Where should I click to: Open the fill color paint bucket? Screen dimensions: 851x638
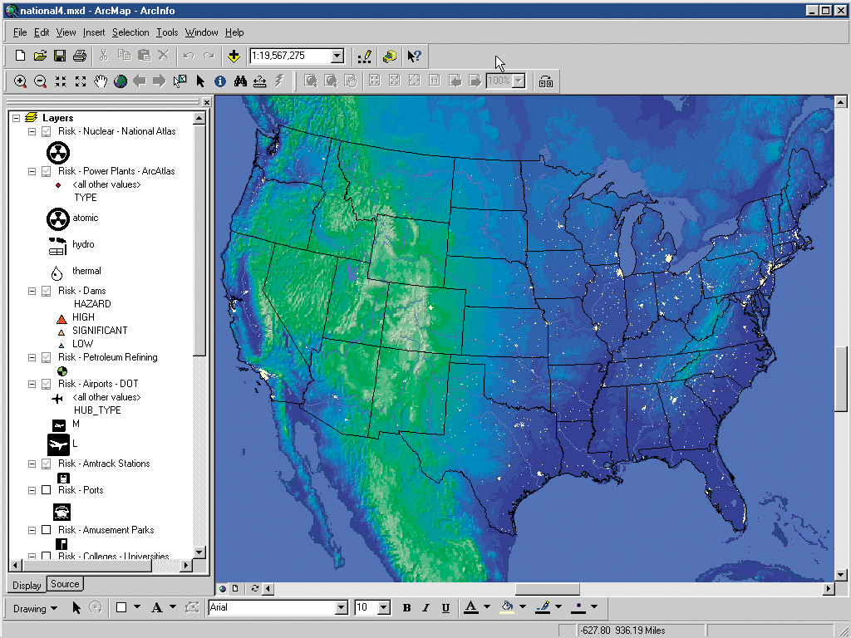[x=508, y=607]
